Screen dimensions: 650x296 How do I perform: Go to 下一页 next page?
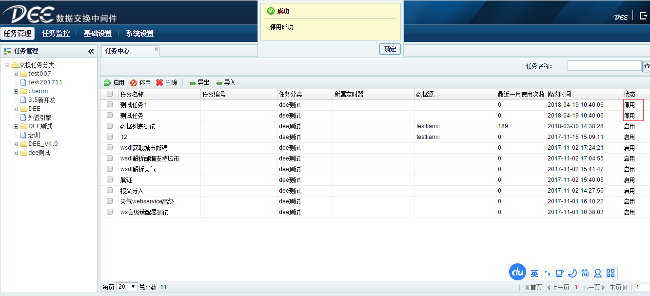click(593, 287)
